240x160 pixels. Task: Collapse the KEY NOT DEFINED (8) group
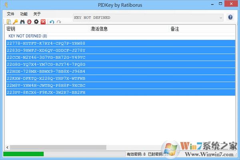tap(28, 36)
